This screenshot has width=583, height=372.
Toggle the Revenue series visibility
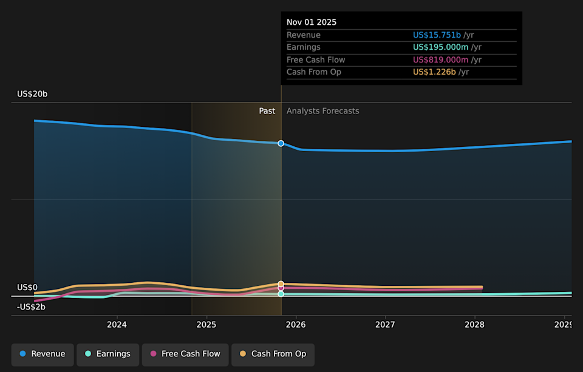(x=42, y=354)
